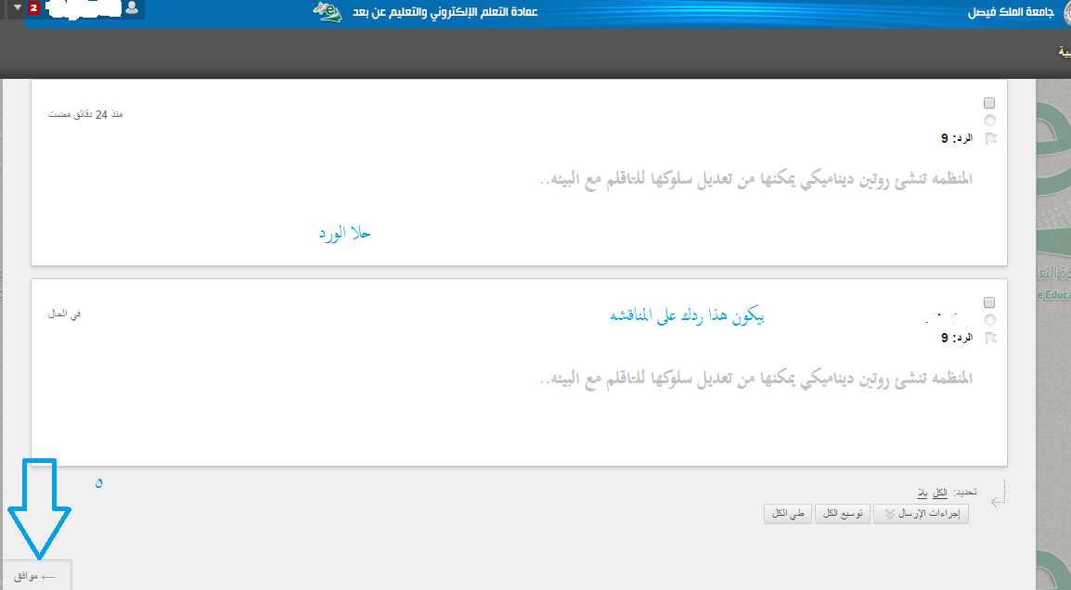This screenshot has height=590, width=1071.
Task: Click the موافق OK button
Action: pos(35,576)
